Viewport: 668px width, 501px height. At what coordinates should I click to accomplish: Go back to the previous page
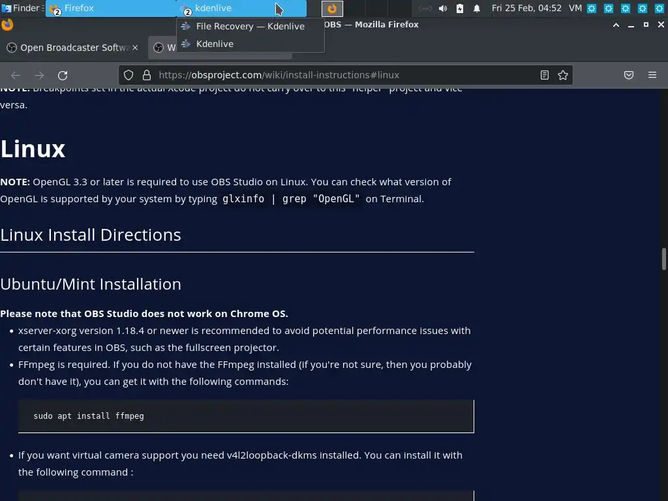click(16, 76)
